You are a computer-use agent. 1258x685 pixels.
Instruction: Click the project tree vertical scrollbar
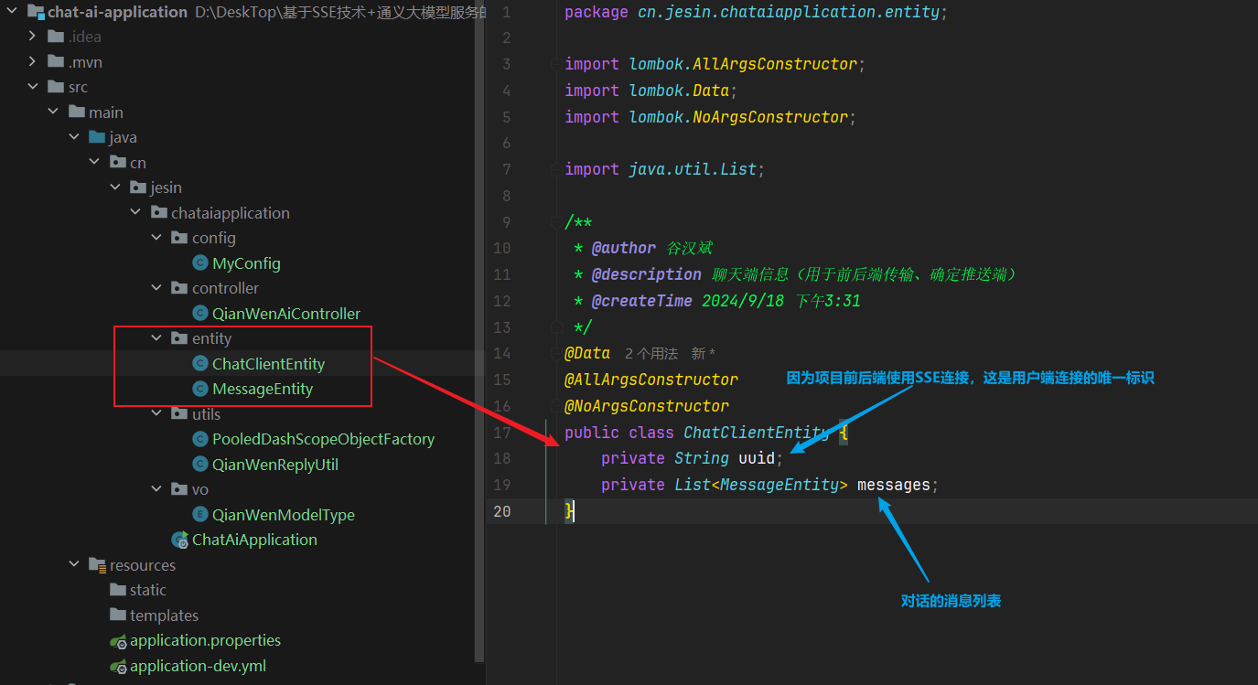[x=481, y=329]
